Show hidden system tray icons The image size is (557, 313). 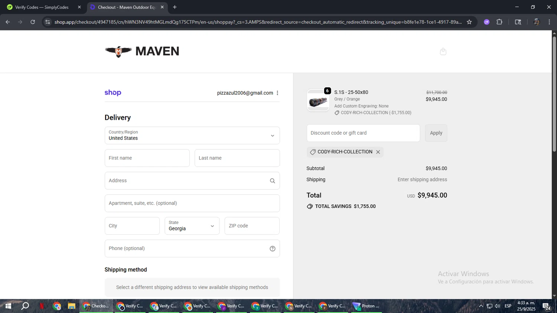tap(481, 306)
